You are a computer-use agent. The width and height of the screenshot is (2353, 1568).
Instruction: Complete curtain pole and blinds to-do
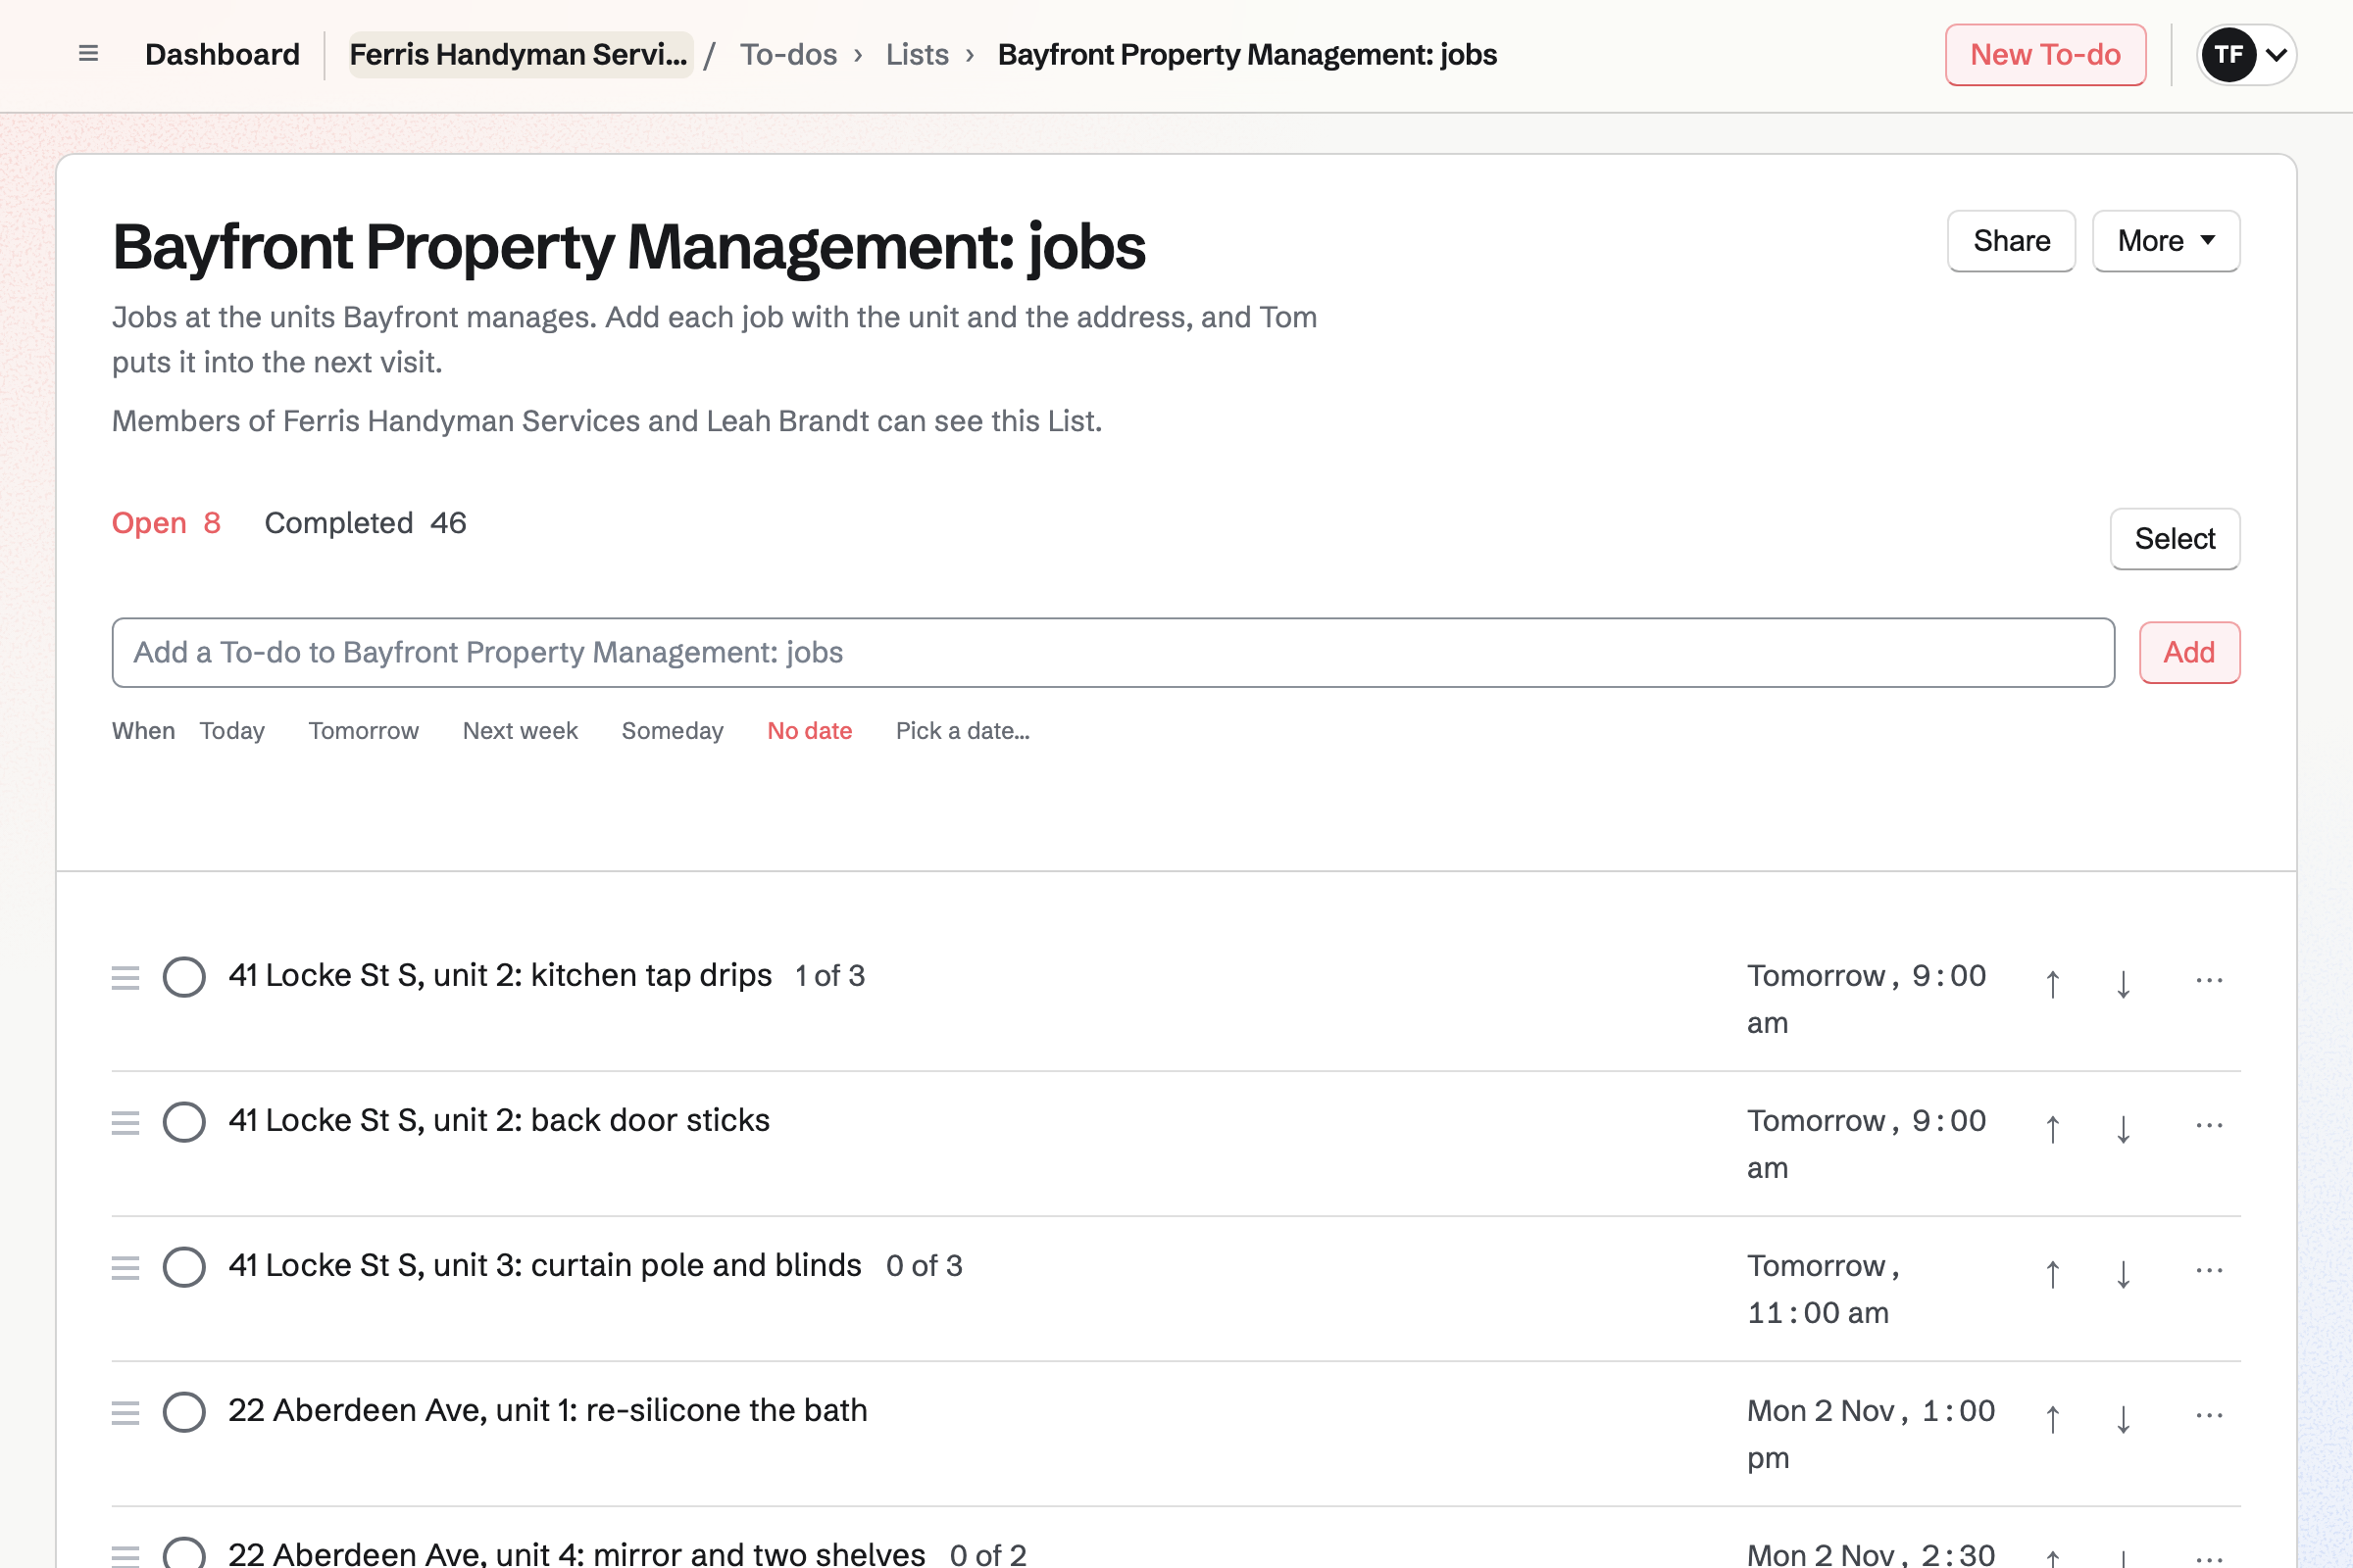[184, 1267]
